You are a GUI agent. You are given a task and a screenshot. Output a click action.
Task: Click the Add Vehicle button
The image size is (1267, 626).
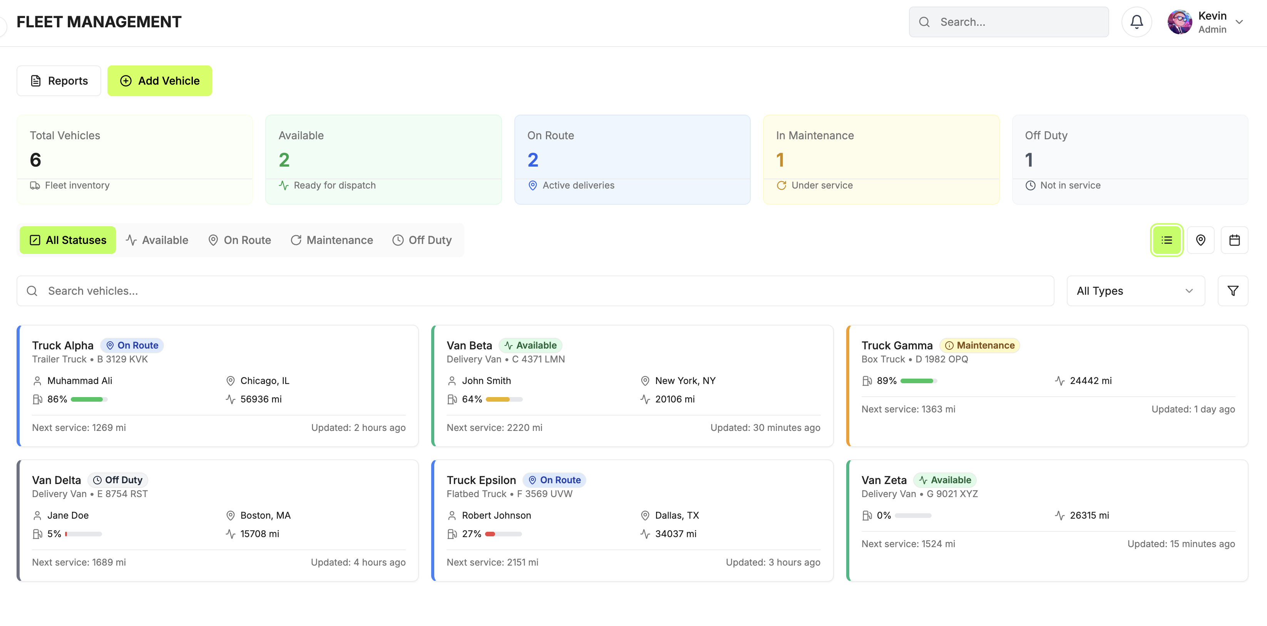point(159,80)
